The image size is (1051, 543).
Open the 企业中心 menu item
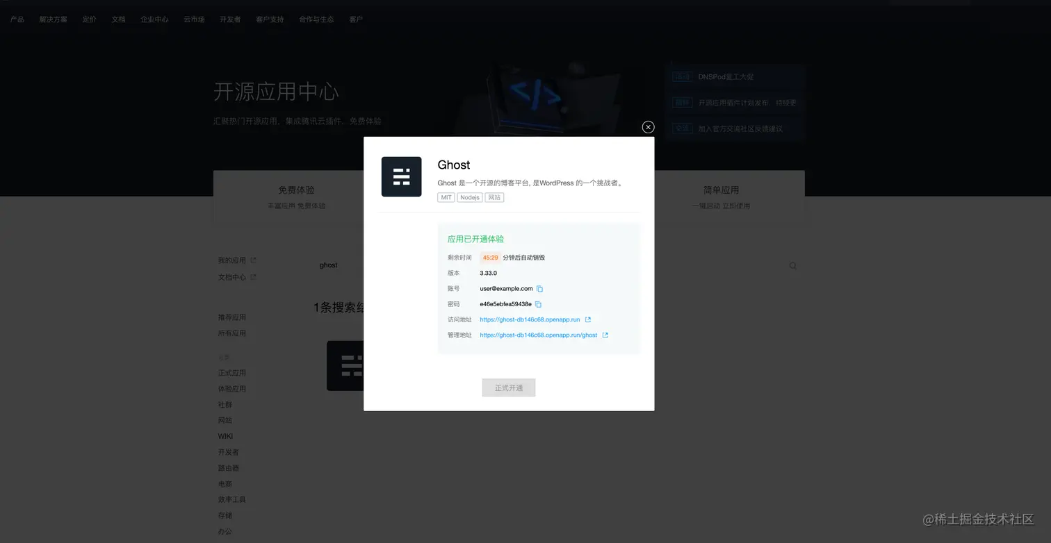pyautogui.click(x=154, y=19)
